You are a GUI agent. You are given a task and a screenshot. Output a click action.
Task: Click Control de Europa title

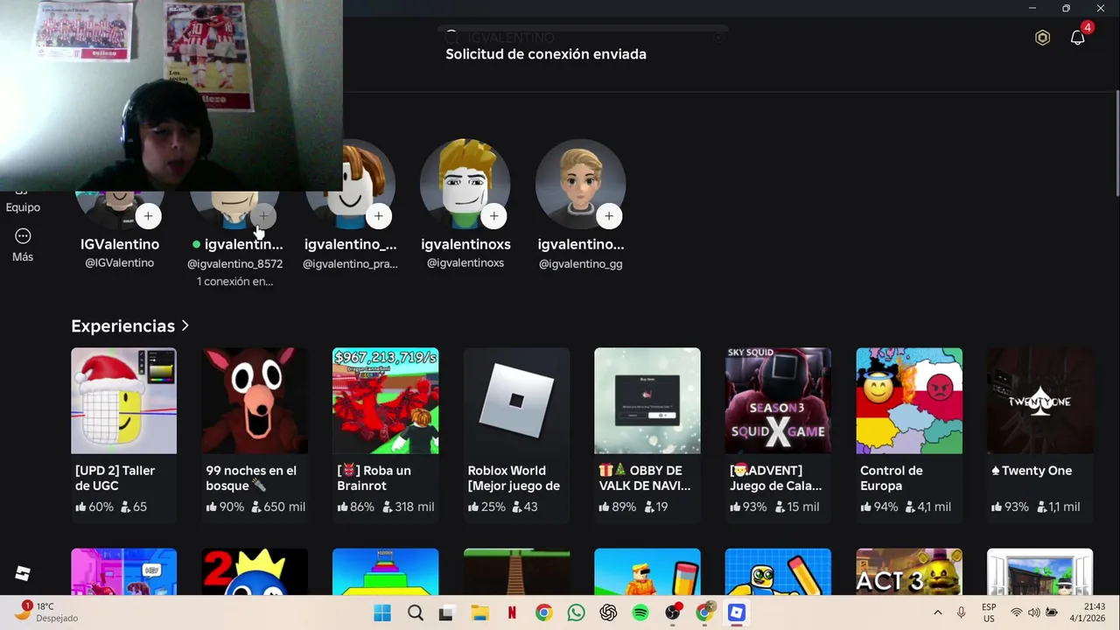pos(891,478)
